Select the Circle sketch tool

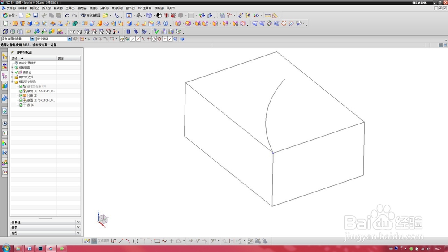(x=135, y=241)
